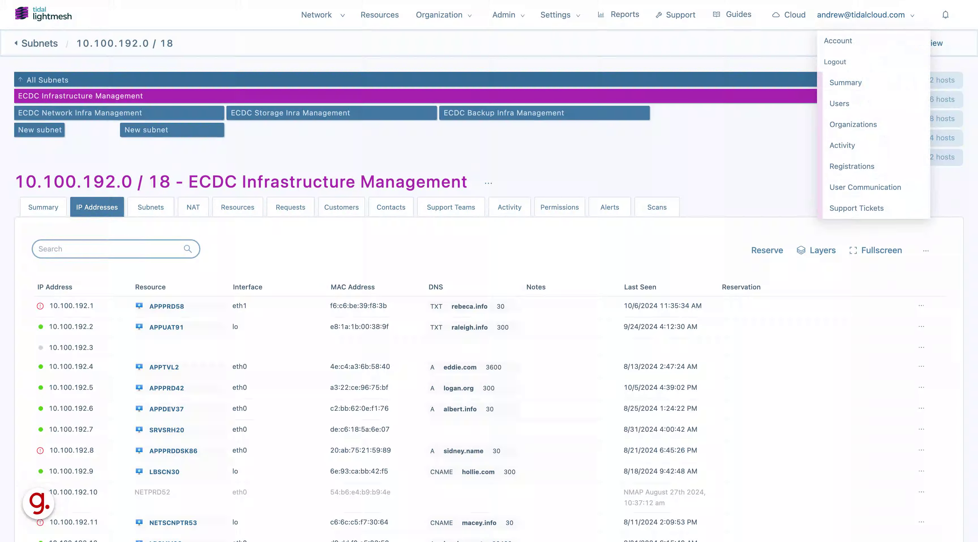Open the Grammarly floating badge
This screenshot has width=978, height=542.
[38, 503]
